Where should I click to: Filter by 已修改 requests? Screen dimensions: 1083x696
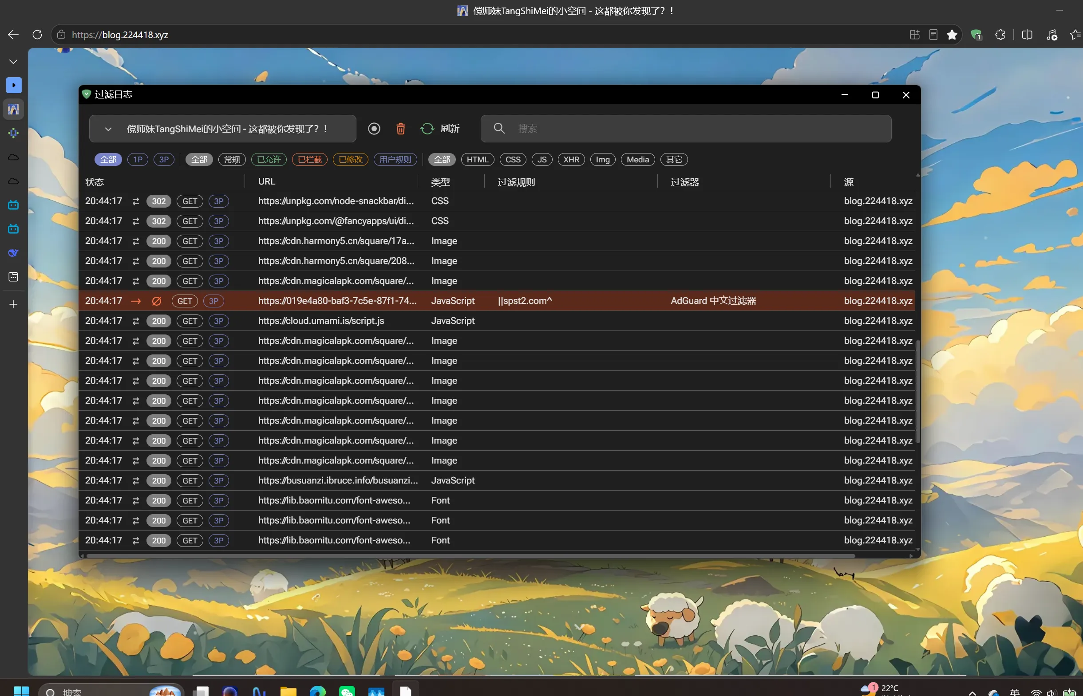(351, 160)
